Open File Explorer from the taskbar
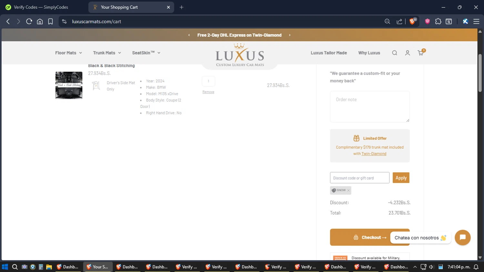The image size is (484, 272). (49, 267)
